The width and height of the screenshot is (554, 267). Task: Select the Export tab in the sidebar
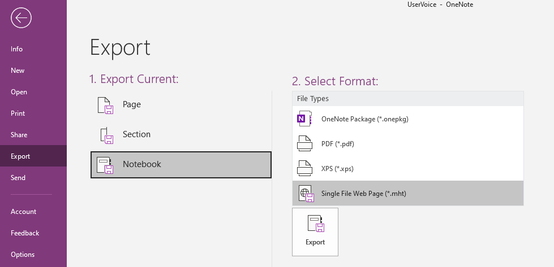pyautogui.click(x=33, y=156)
